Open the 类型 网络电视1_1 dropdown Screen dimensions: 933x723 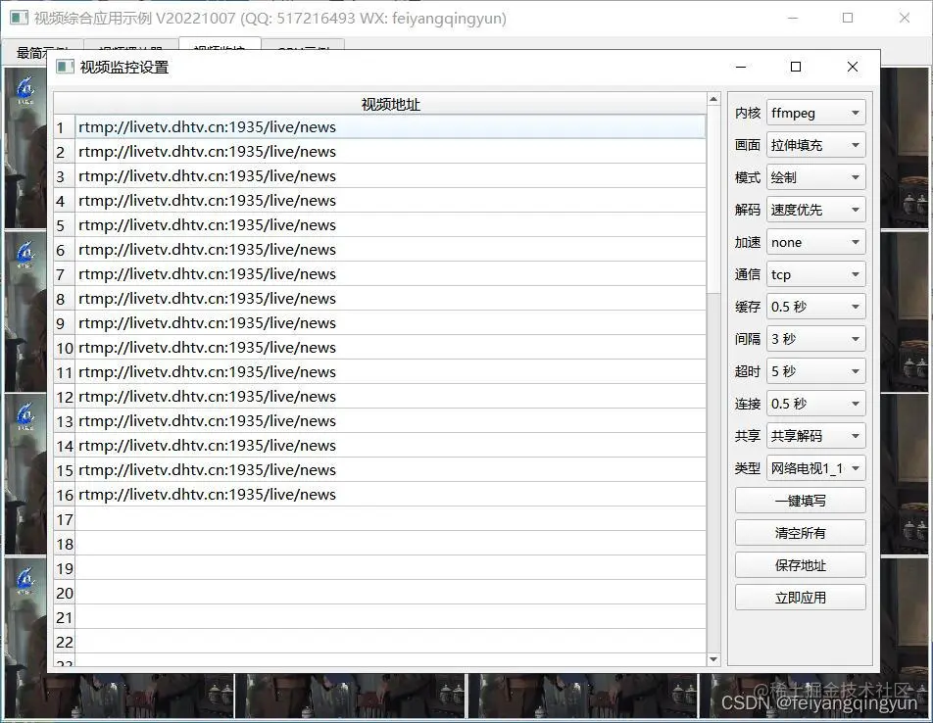[815, 468]
